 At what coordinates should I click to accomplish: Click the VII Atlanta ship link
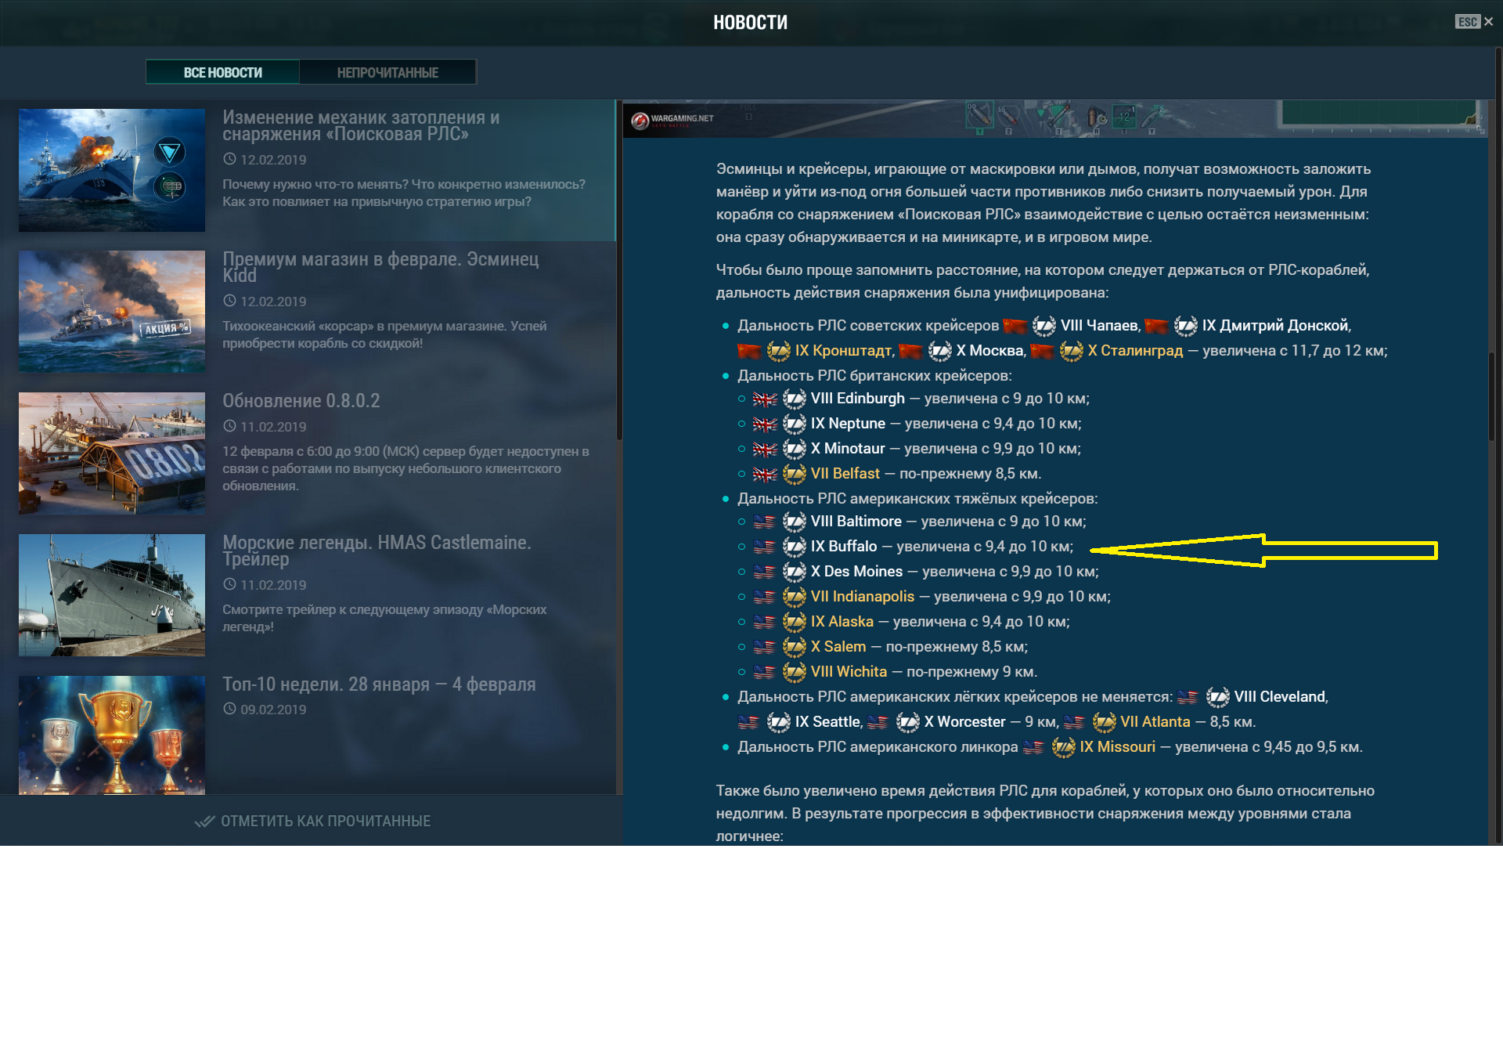[1155, 721]
